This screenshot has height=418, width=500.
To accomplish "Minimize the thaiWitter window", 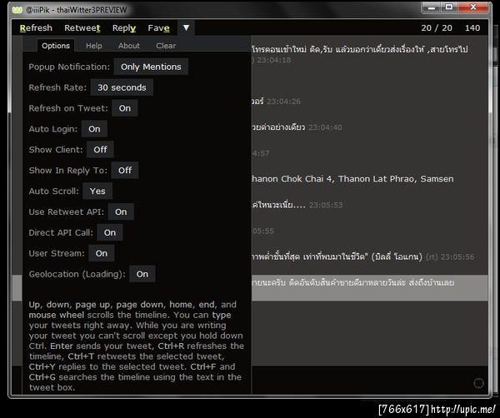I will click(x=432, y=7).
